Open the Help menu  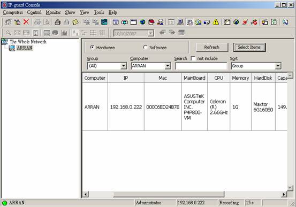click(x=113, y=12)
